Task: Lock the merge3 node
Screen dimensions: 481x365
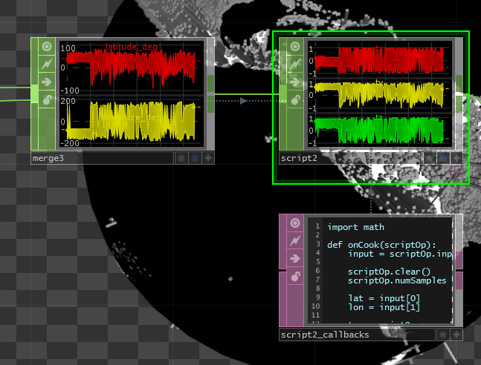Action: [x=47, y=100]
